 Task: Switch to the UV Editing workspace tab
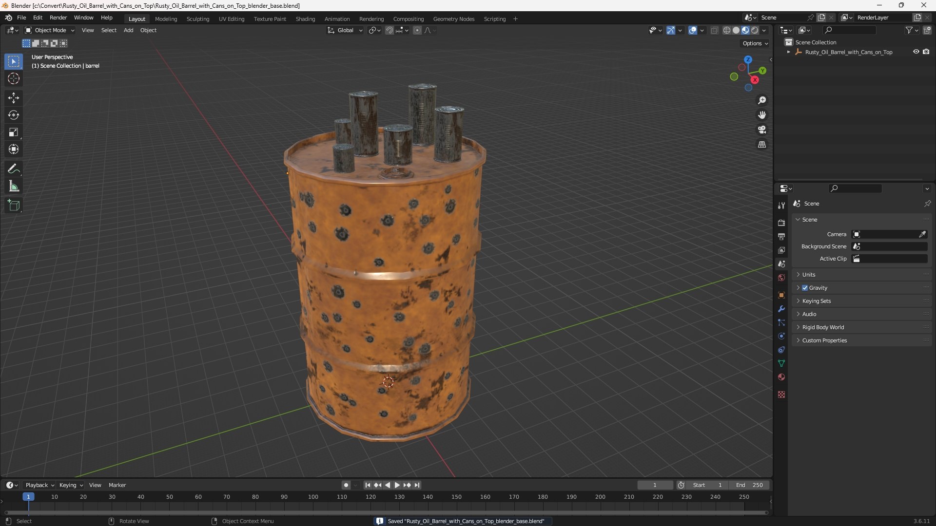232,19
